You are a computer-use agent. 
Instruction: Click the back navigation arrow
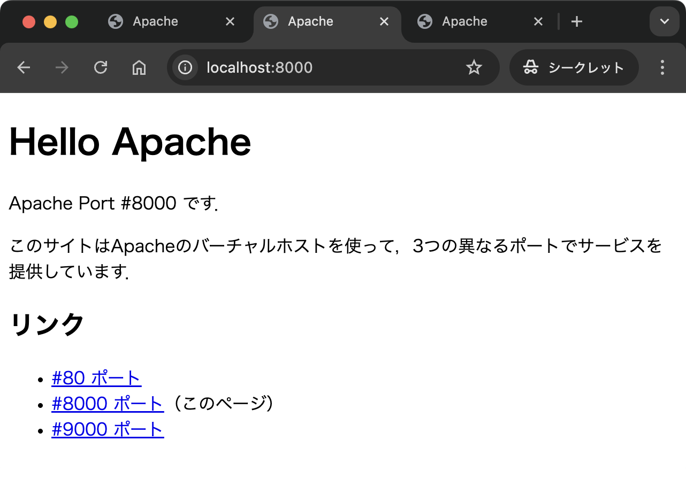[x=24, y=67]
